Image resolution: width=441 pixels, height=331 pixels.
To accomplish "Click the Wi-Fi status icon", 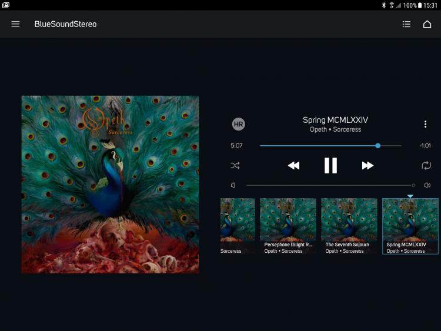I will pyautogui.click(x=392, y=5).
